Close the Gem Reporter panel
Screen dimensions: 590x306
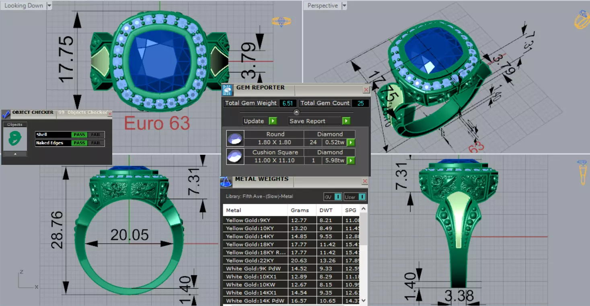tap(366, 90)
